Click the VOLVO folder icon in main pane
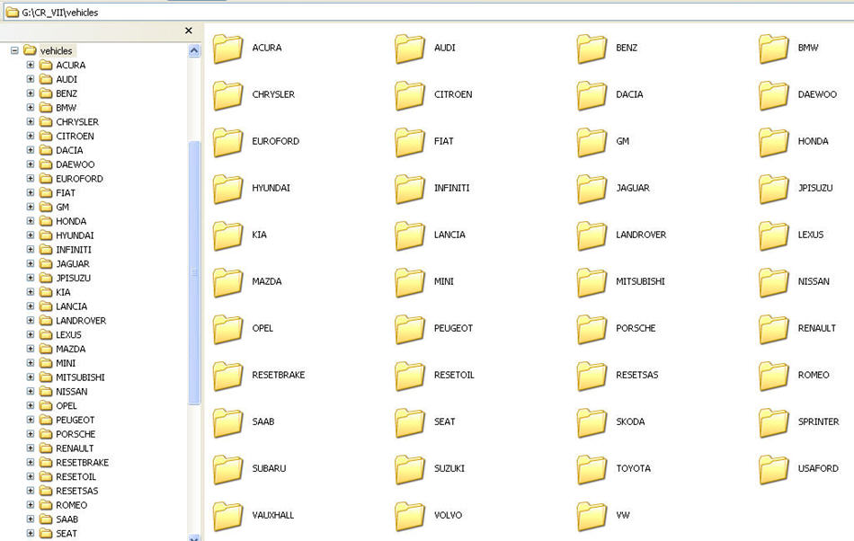The width and height of the screenshot is (854, 541). 410,517
